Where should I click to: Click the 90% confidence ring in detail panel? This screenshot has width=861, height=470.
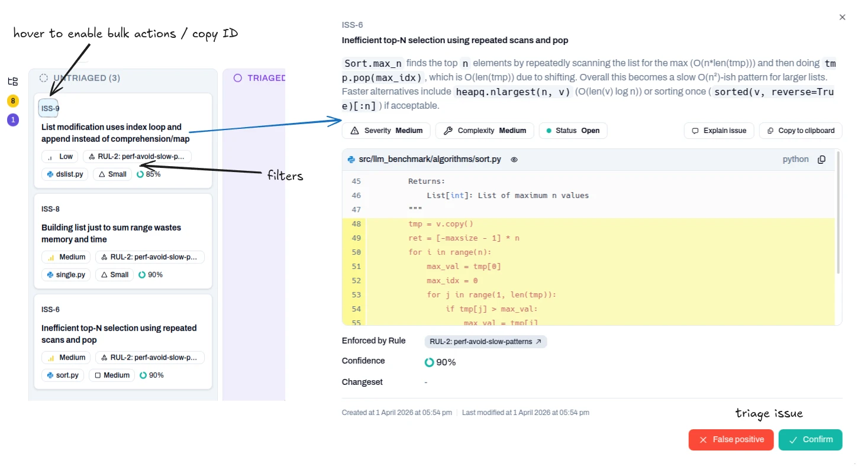[430, 362]
